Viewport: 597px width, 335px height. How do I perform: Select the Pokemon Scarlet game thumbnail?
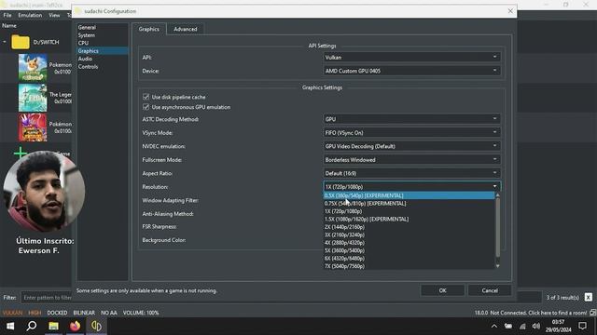pyautogui.click(x=33, y=127)
